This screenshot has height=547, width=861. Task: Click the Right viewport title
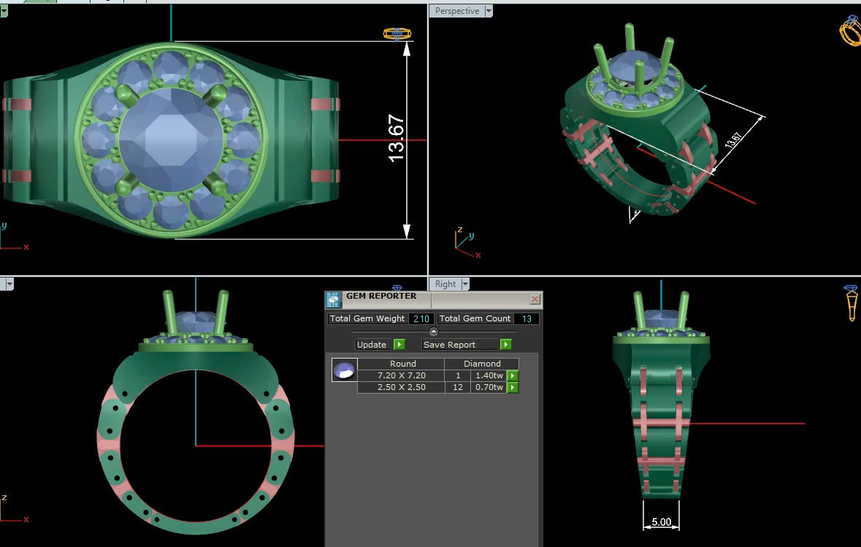(x=445, y=284)
